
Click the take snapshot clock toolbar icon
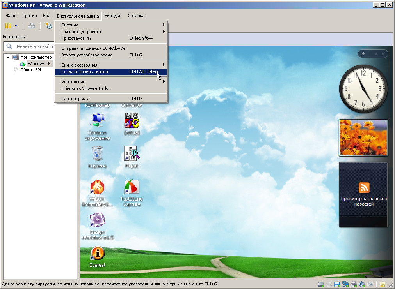[x=49, y=26]
